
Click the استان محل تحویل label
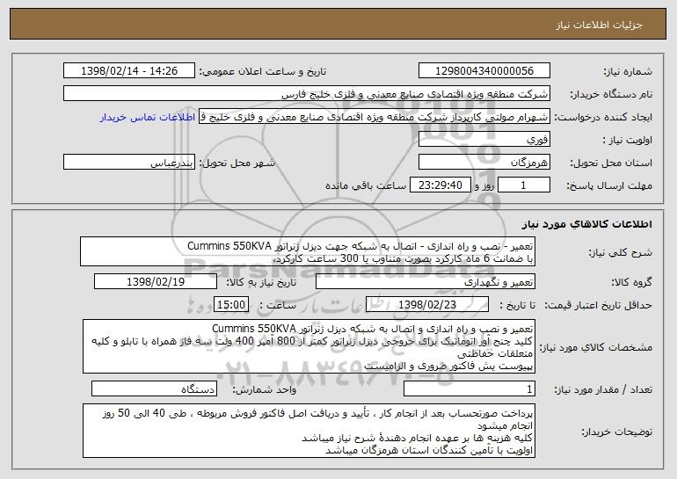[611, 163]
